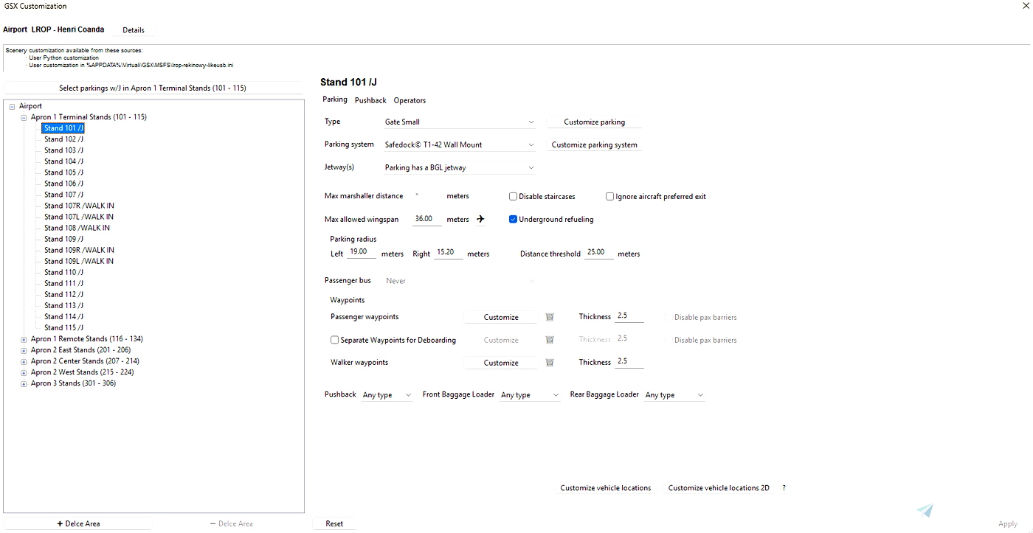The image size is (1033, 533).
Task: Open the Parking system dropdown
Action: (x=457, y=144)
